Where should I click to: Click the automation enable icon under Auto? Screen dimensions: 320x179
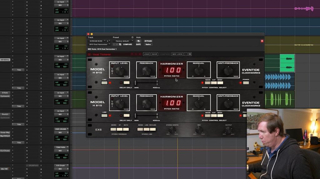[138, 41]
